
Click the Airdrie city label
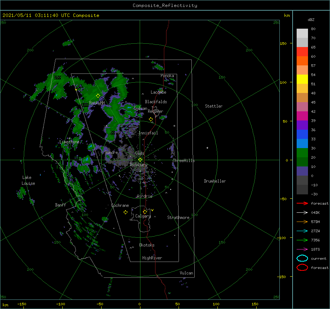[x=144, y=196]
